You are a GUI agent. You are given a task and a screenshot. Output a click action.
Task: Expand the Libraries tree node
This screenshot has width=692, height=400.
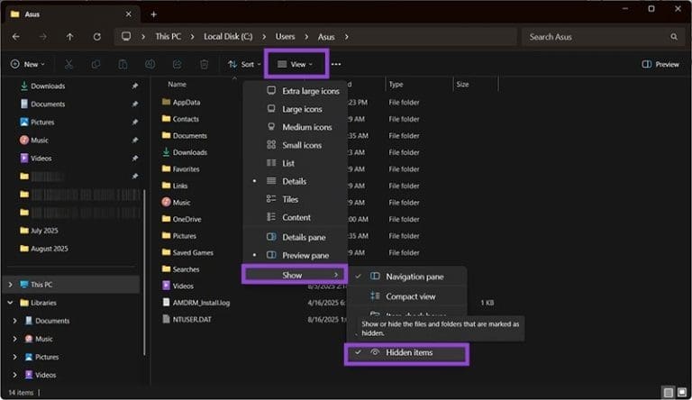pyautogui.click(x=10, y=303)
